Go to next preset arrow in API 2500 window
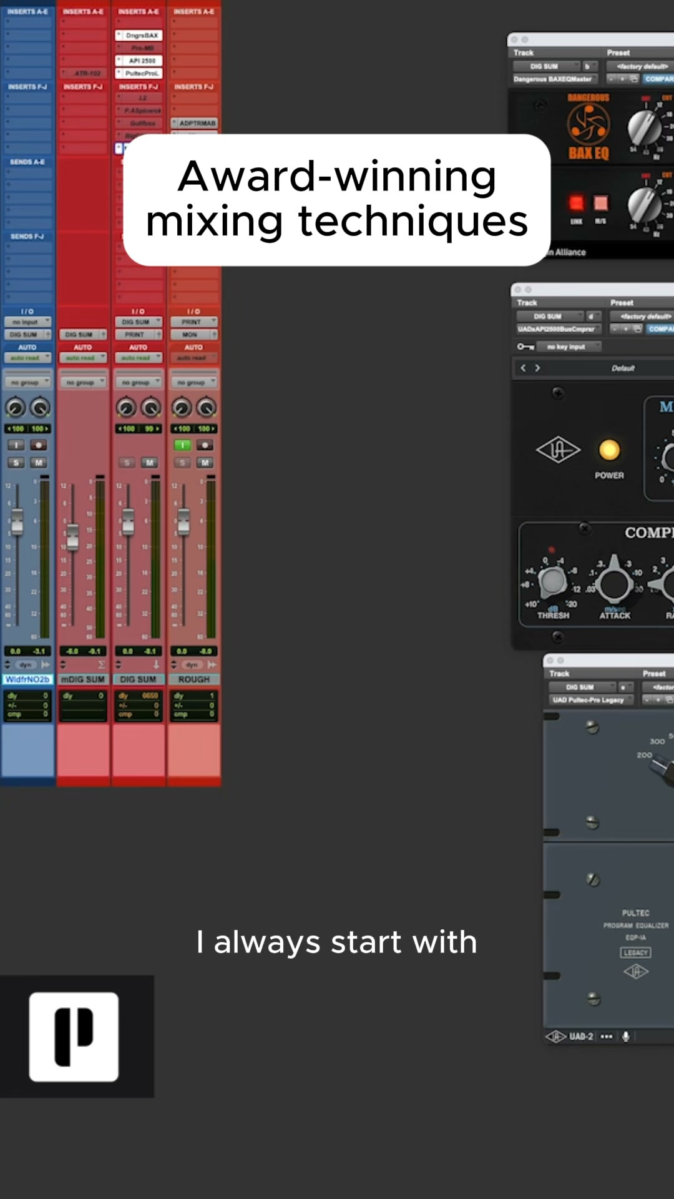 (537, 368)
